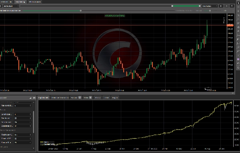Open the Registro tab
The height and width of the screenshot is (153, 240).
pyautogui.click(x=115, y=97)
